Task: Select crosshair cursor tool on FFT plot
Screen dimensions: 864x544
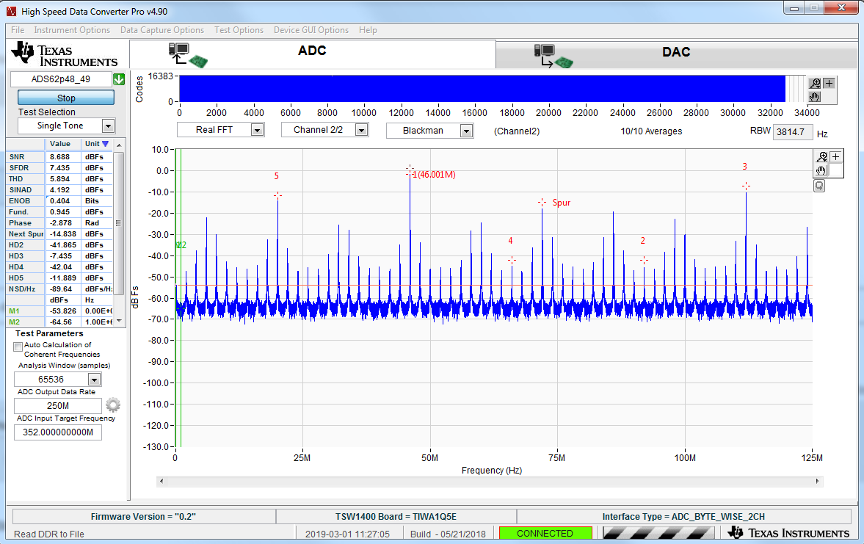Action: coord(835,156)
